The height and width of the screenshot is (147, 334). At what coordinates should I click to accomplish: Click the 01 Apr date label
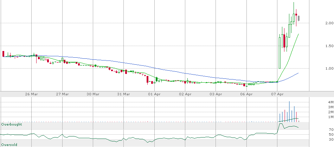[154, 94]
